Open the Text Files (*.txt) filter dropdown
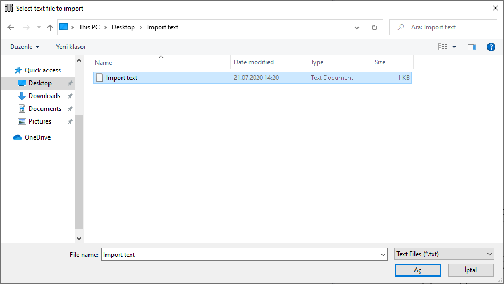Screen dimensions: 504x284 [x=444, y=255]
